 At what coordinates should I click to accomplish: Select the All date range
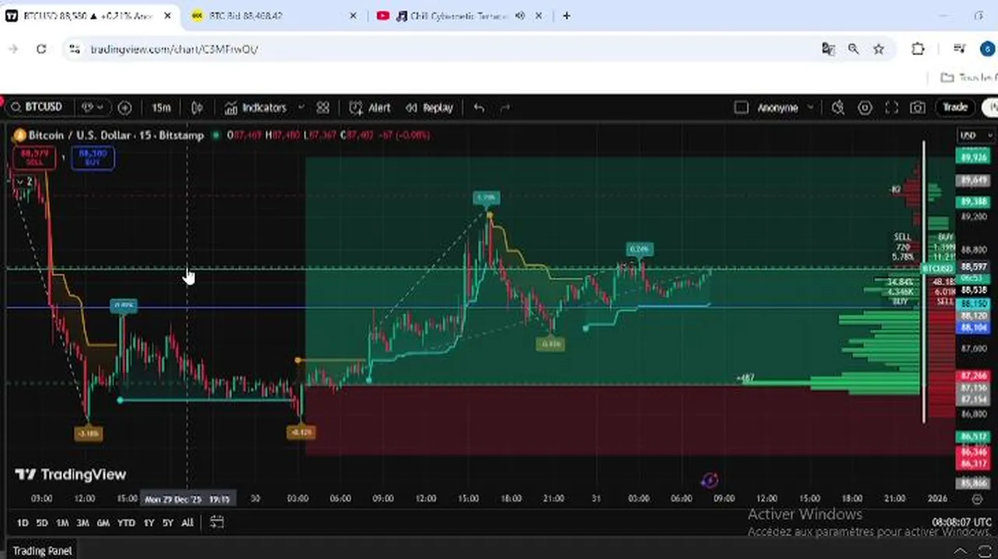click(187, 523)
